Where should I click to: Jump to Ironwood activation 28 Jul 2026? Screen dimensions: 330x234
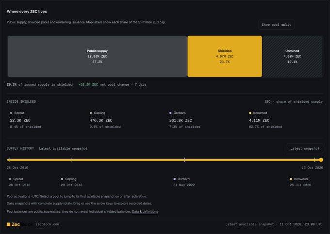(300, 182)
